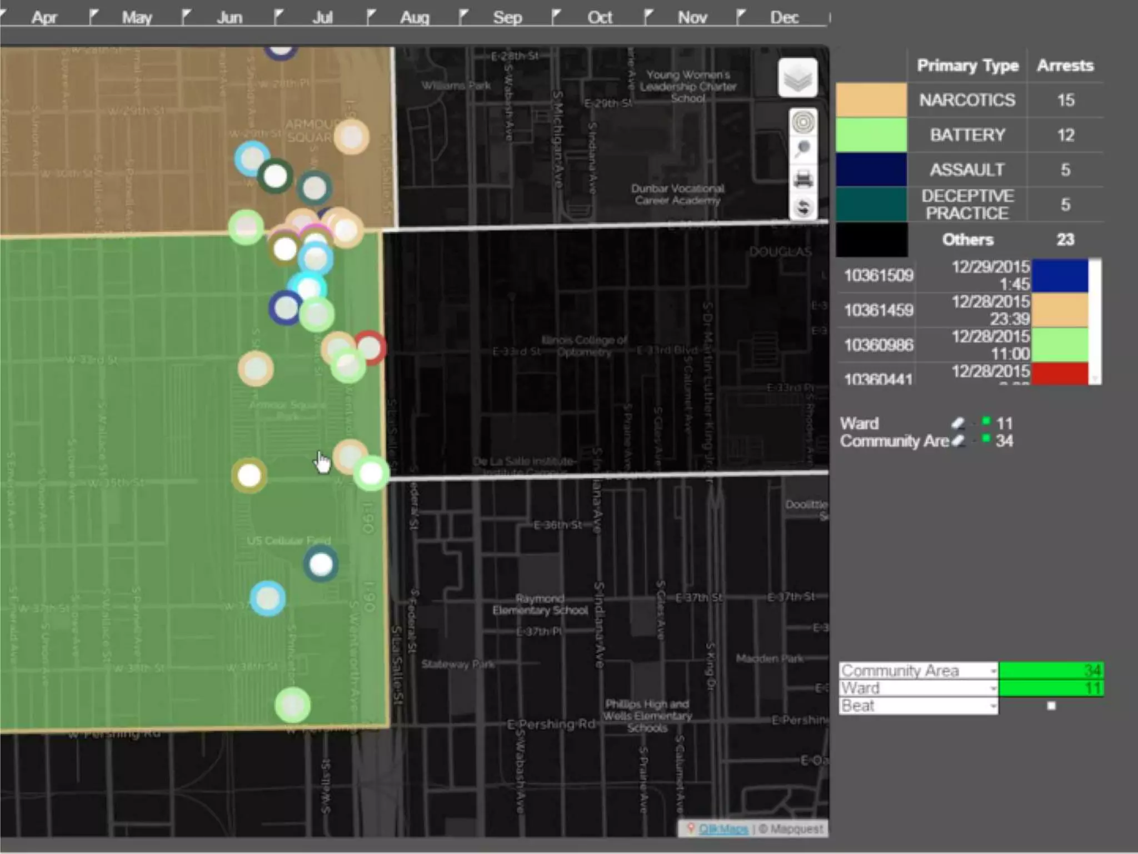Click the Mapquest attribution text
Image resolution: width=1138 pixels, height=854 pixels.
point(791,829)
